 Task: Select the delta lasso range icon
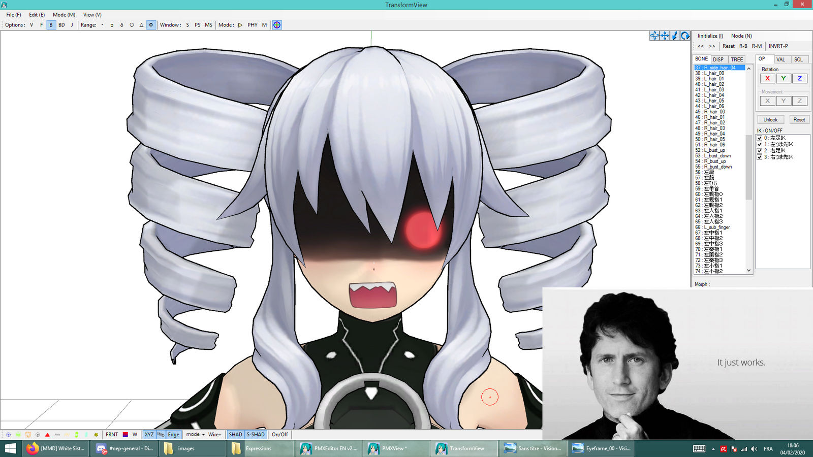pyautogui.click(x=121, y=25)
